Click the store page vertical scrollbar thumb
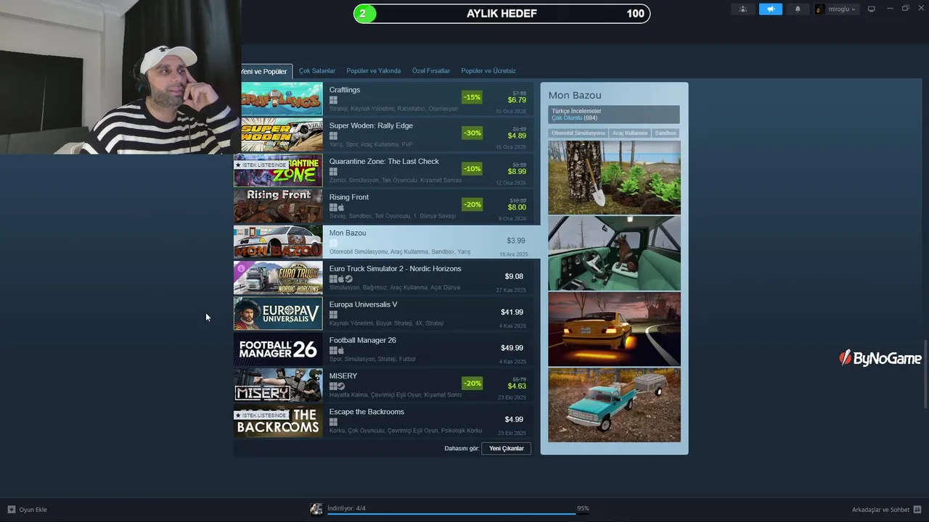This screenshot has height=522, width=929. (925, 374)
